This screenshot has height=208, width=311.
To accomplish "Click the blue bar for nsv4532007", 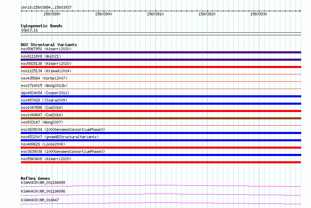I will (161, 140).
